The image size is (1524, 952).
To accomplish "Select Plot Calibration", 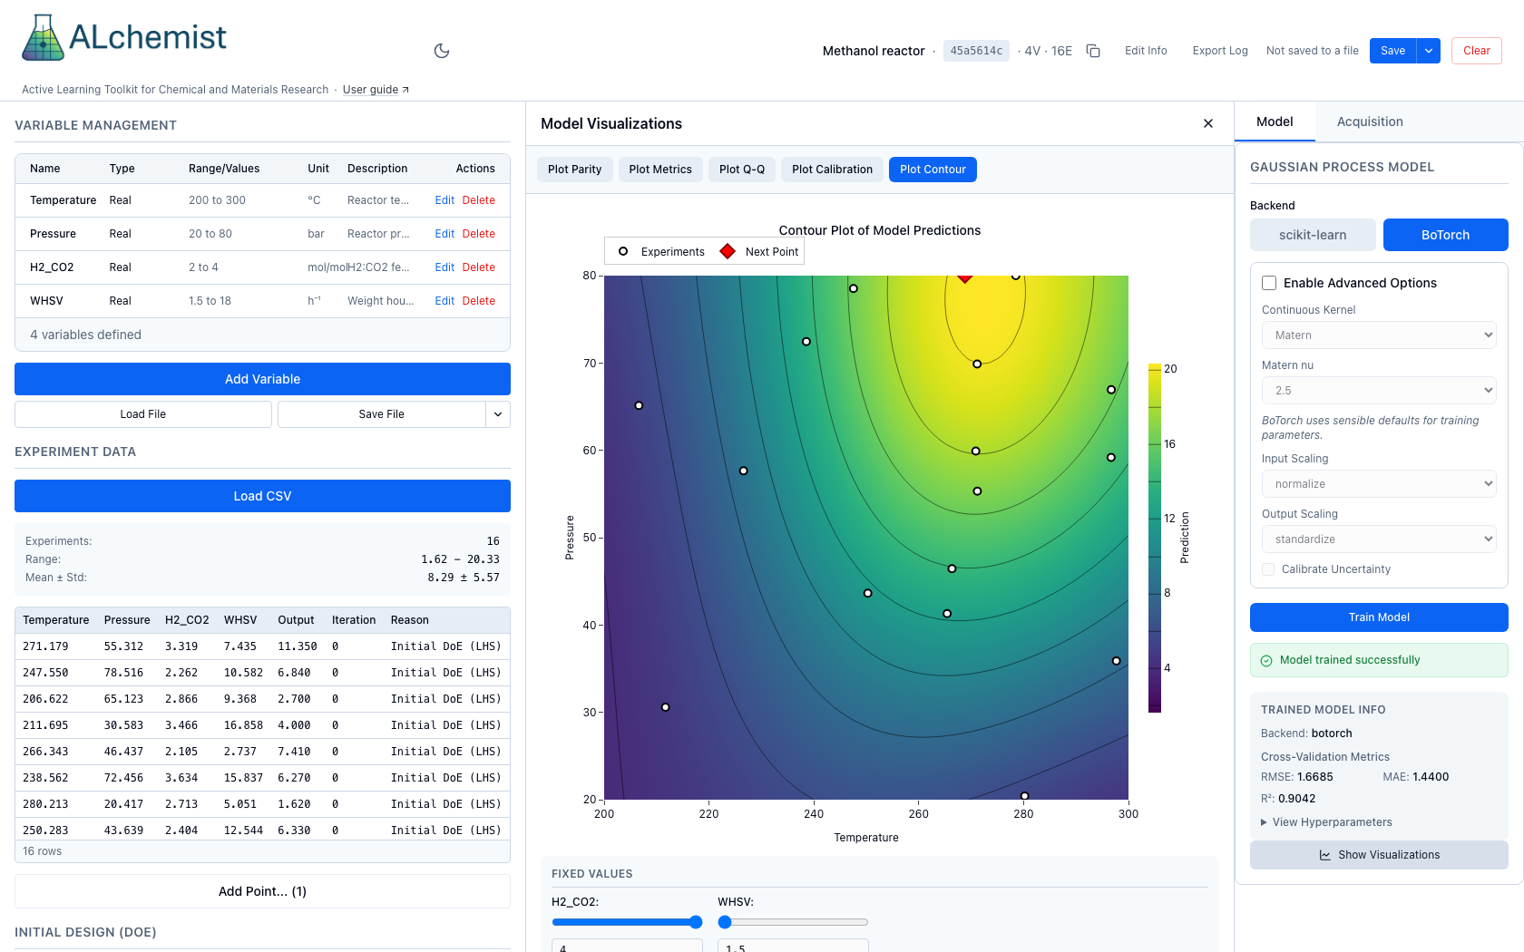I will coord(832,170).
